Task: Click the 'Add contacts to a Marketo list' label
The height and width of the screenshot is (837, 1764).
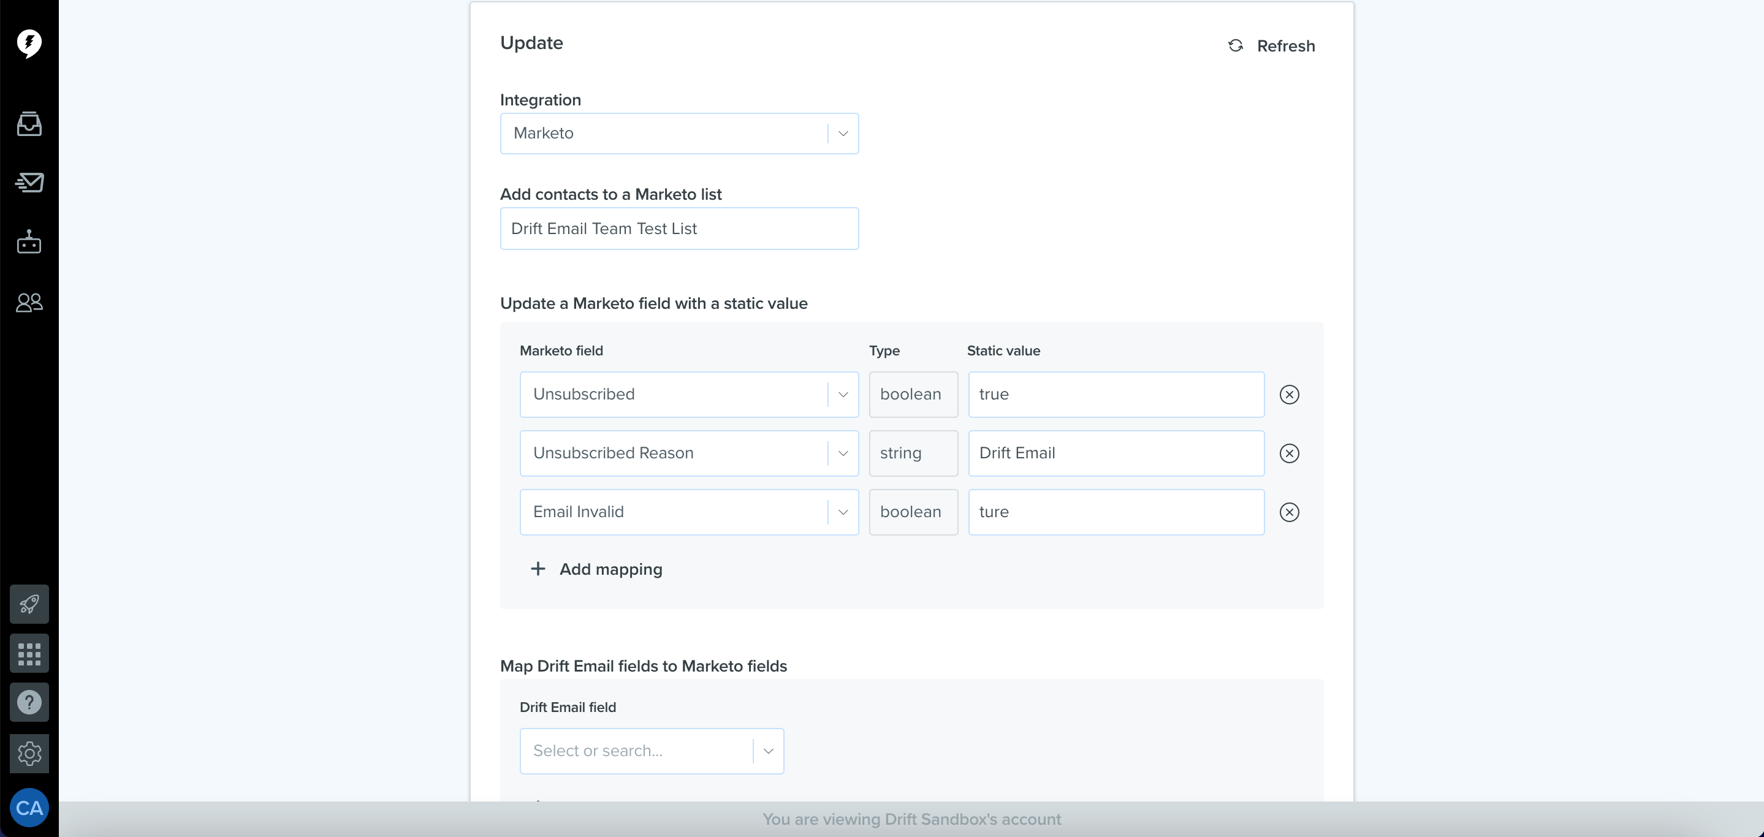Action: (610, 194)
